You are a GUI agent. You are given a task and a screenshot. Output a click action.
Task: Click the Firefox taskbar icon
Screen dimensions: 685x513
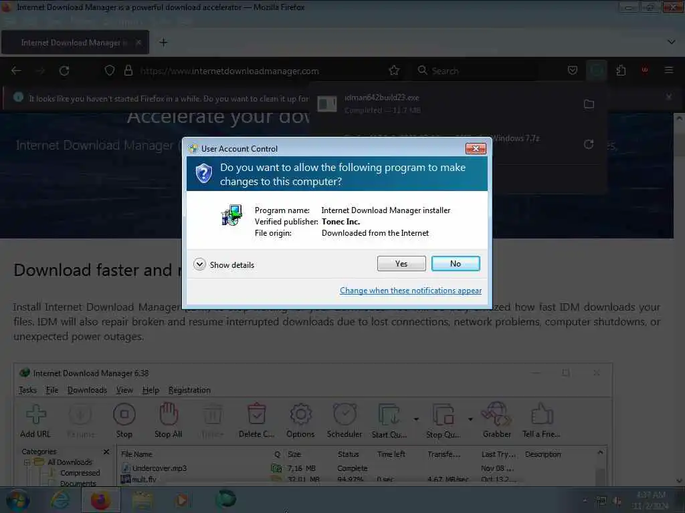tap(100, 500)
